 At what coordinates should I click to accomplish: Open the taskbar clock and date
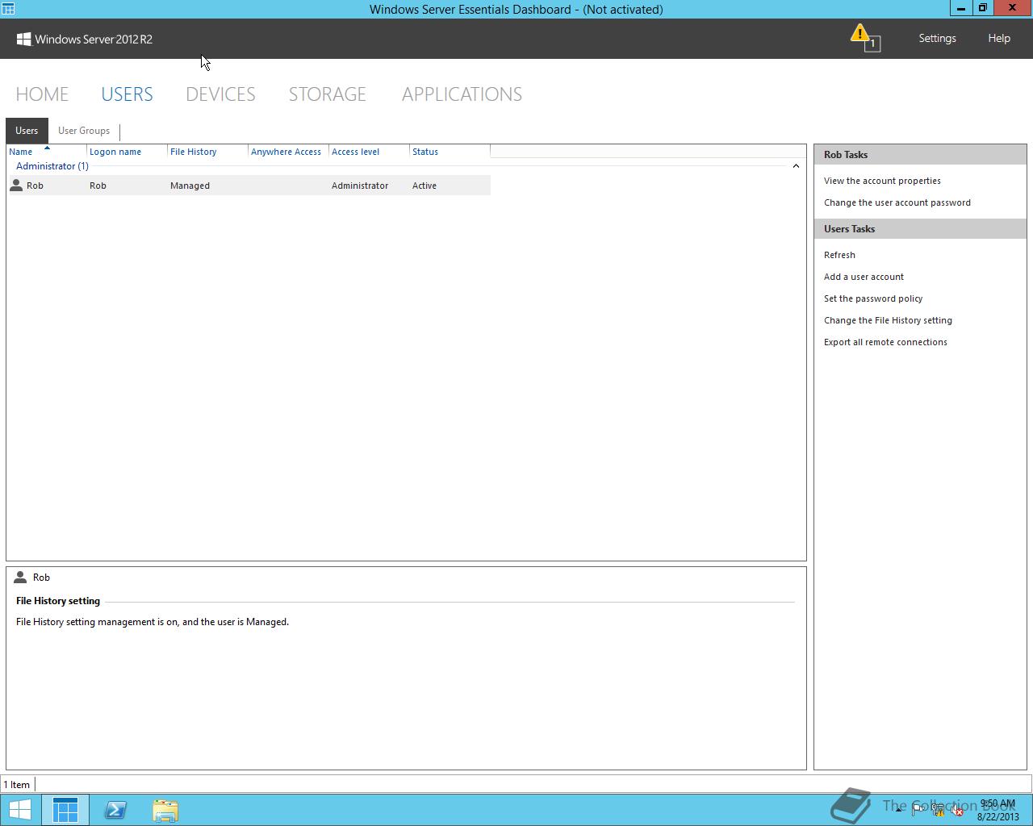pyautogui.click(x=997, y=810)
